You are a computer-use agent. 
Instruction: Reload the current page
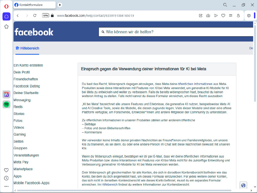tap(35, 16)
